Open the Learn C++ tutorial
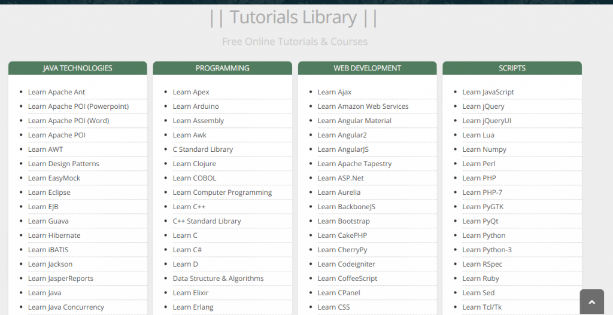The width and height of the screenshot is (613, 315). point(189,207)
